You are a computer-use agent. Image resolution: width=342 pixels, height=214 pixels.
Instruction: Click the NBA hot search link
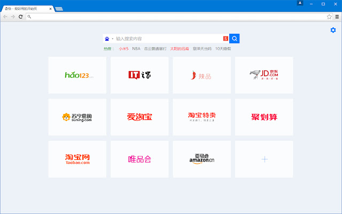[x=136, y=49]
